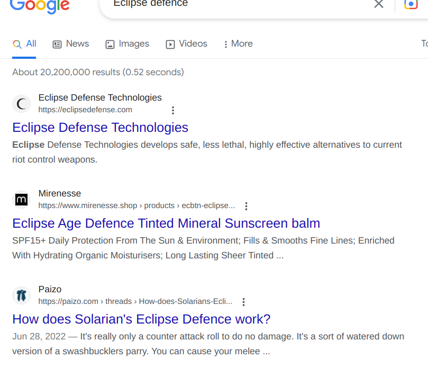This screenshot has width=428, height=368.
Task: Click the eclipsedefense.com URL
Action: [x=85, y=110]
